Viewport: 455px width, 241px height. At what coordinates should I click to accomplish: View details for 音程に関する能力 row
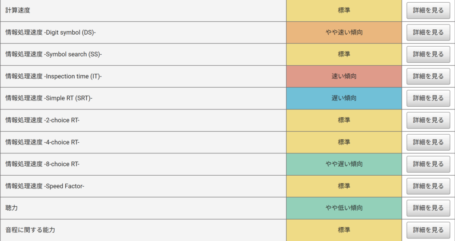428,230
